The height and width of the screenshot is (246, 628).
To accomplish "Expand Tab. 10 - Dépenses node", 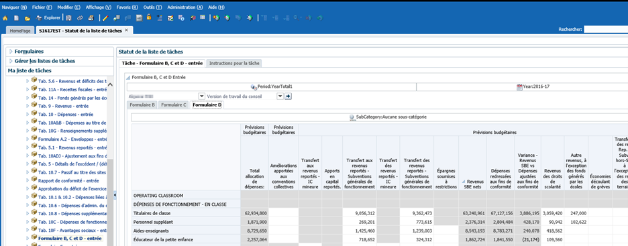I will [x=28, y=114].
